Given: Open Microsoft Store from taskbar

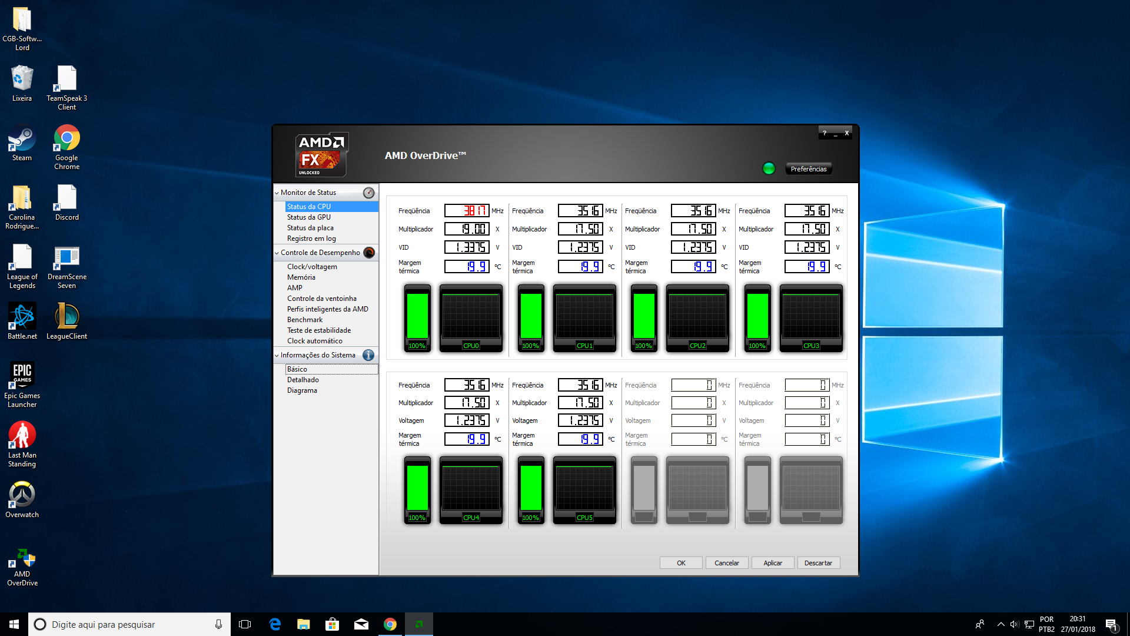Looking at the screenshot, I should [333, 624].
